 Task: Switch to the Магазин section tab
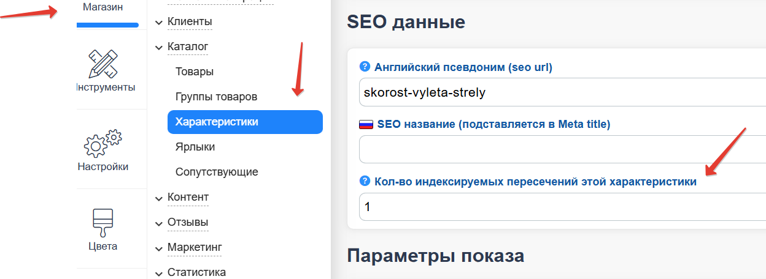click(103, 8)
